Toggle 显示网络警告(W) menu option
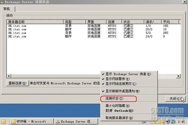Screen dimensions: 188x125 [129, 79]
